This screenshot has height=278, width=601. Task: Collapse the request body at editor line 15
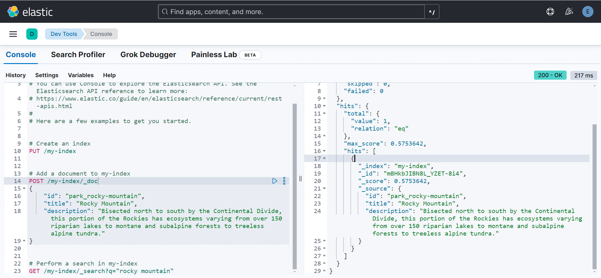24,188
